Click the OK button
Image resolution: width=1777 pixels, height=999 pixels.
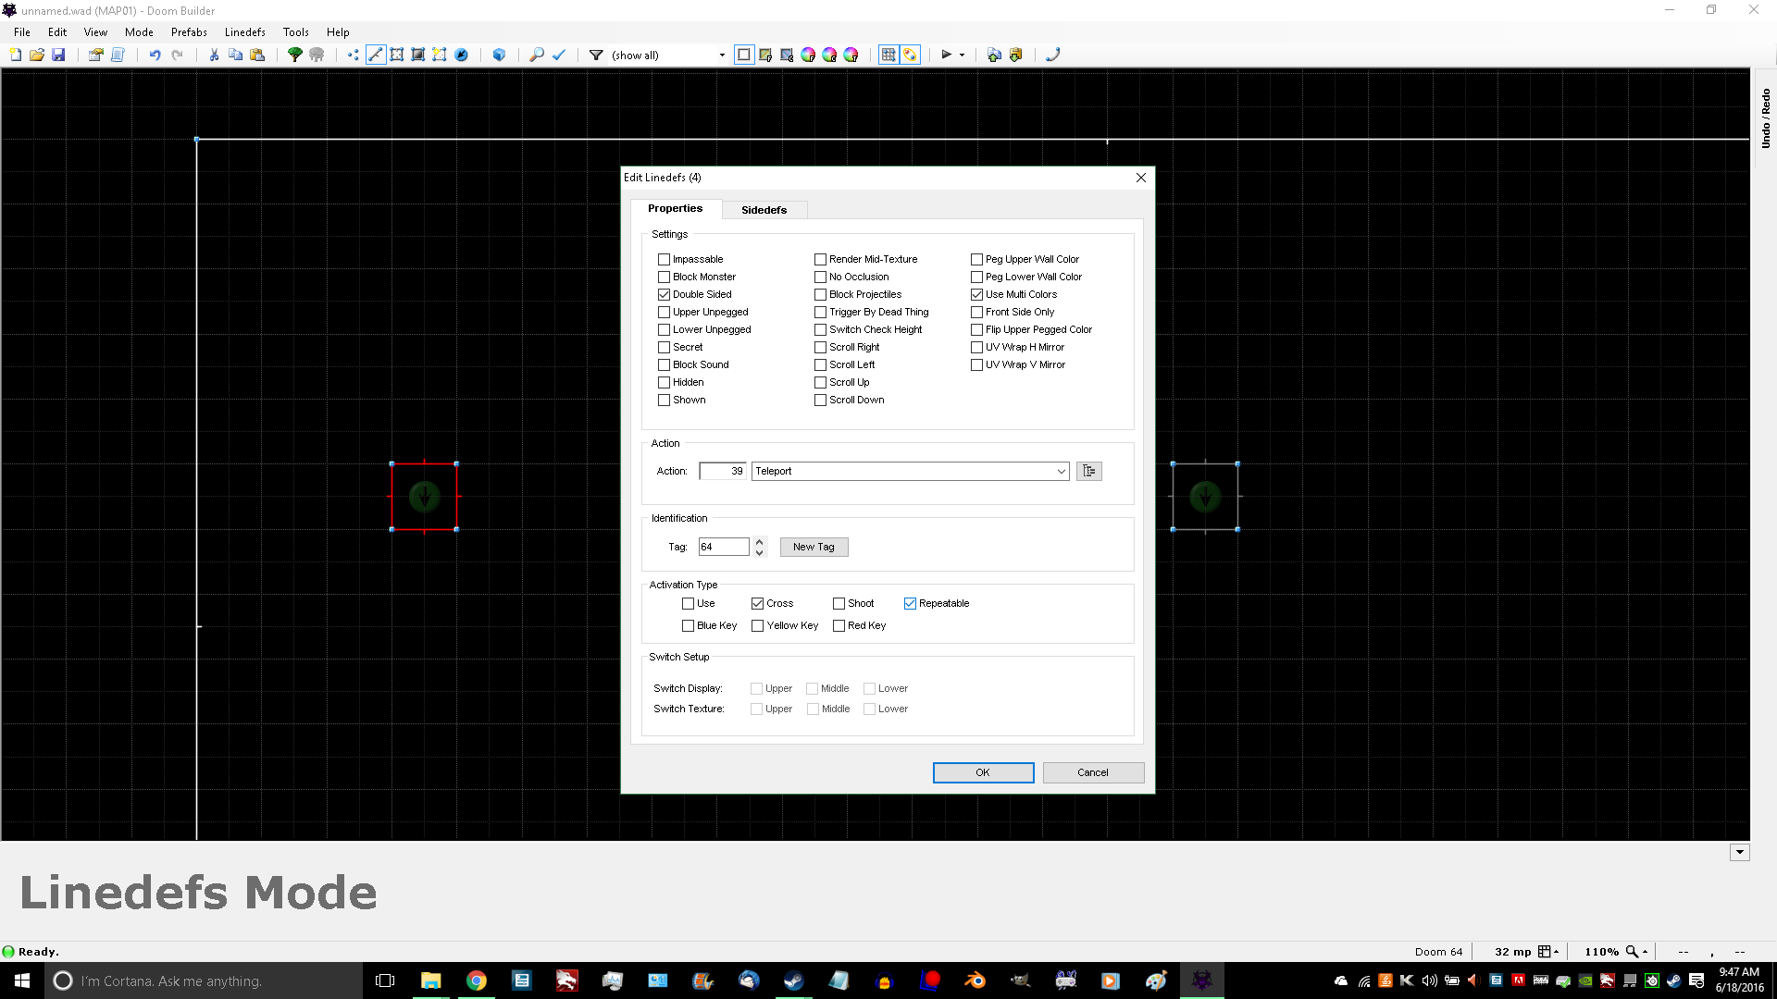pos(983,772)
